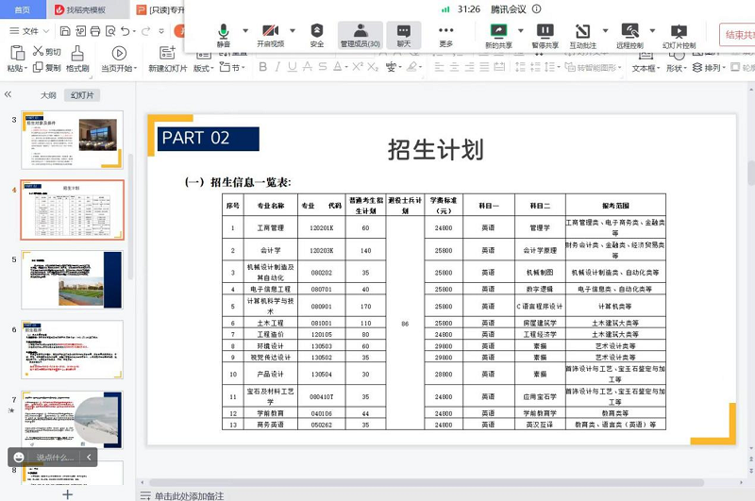755x501 pixels.
Task: Expand the new share (新的共享) dropdown arrow
Action: point(520,31)
